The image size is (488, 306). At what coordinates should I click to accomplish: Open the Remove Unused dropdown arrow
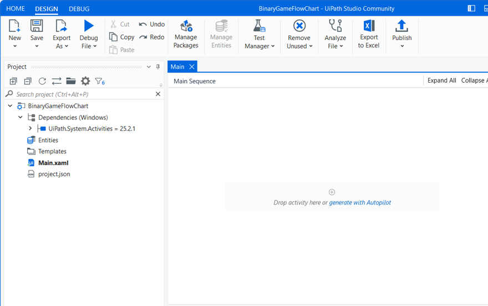[311, 46]
